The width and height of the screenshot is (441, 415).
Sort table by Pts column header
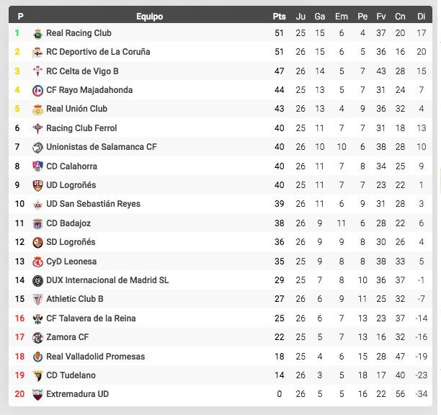279,17
